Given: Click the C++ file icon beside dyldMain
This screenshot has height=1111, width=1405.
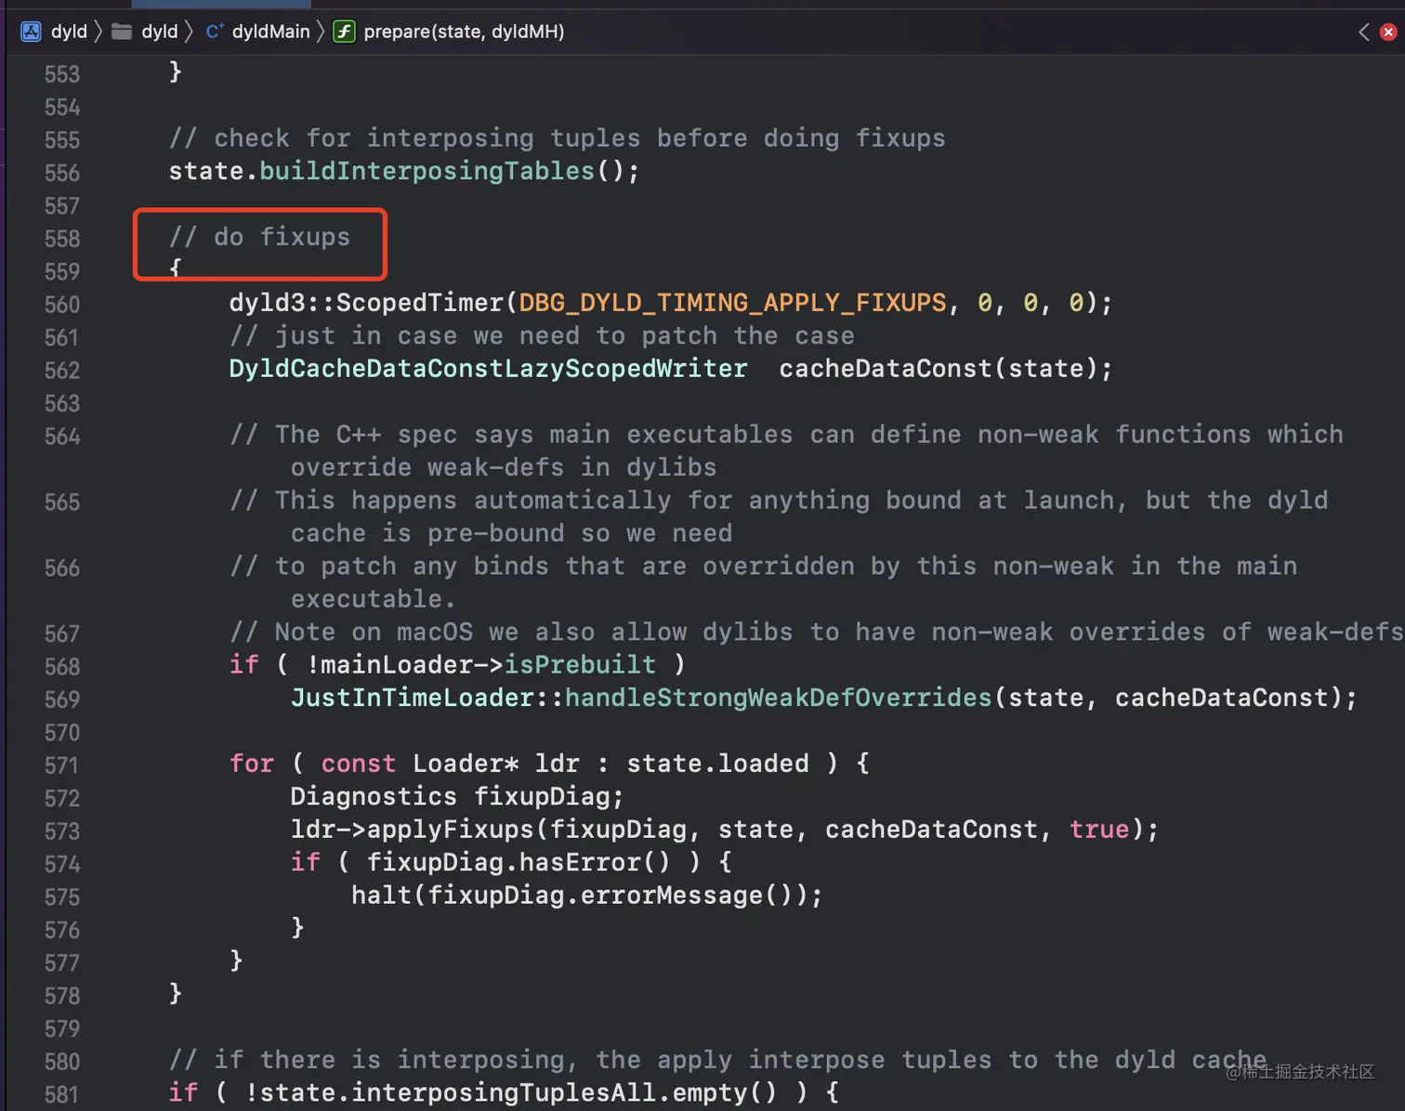Looking at the screenshot, I should [215, 32].
